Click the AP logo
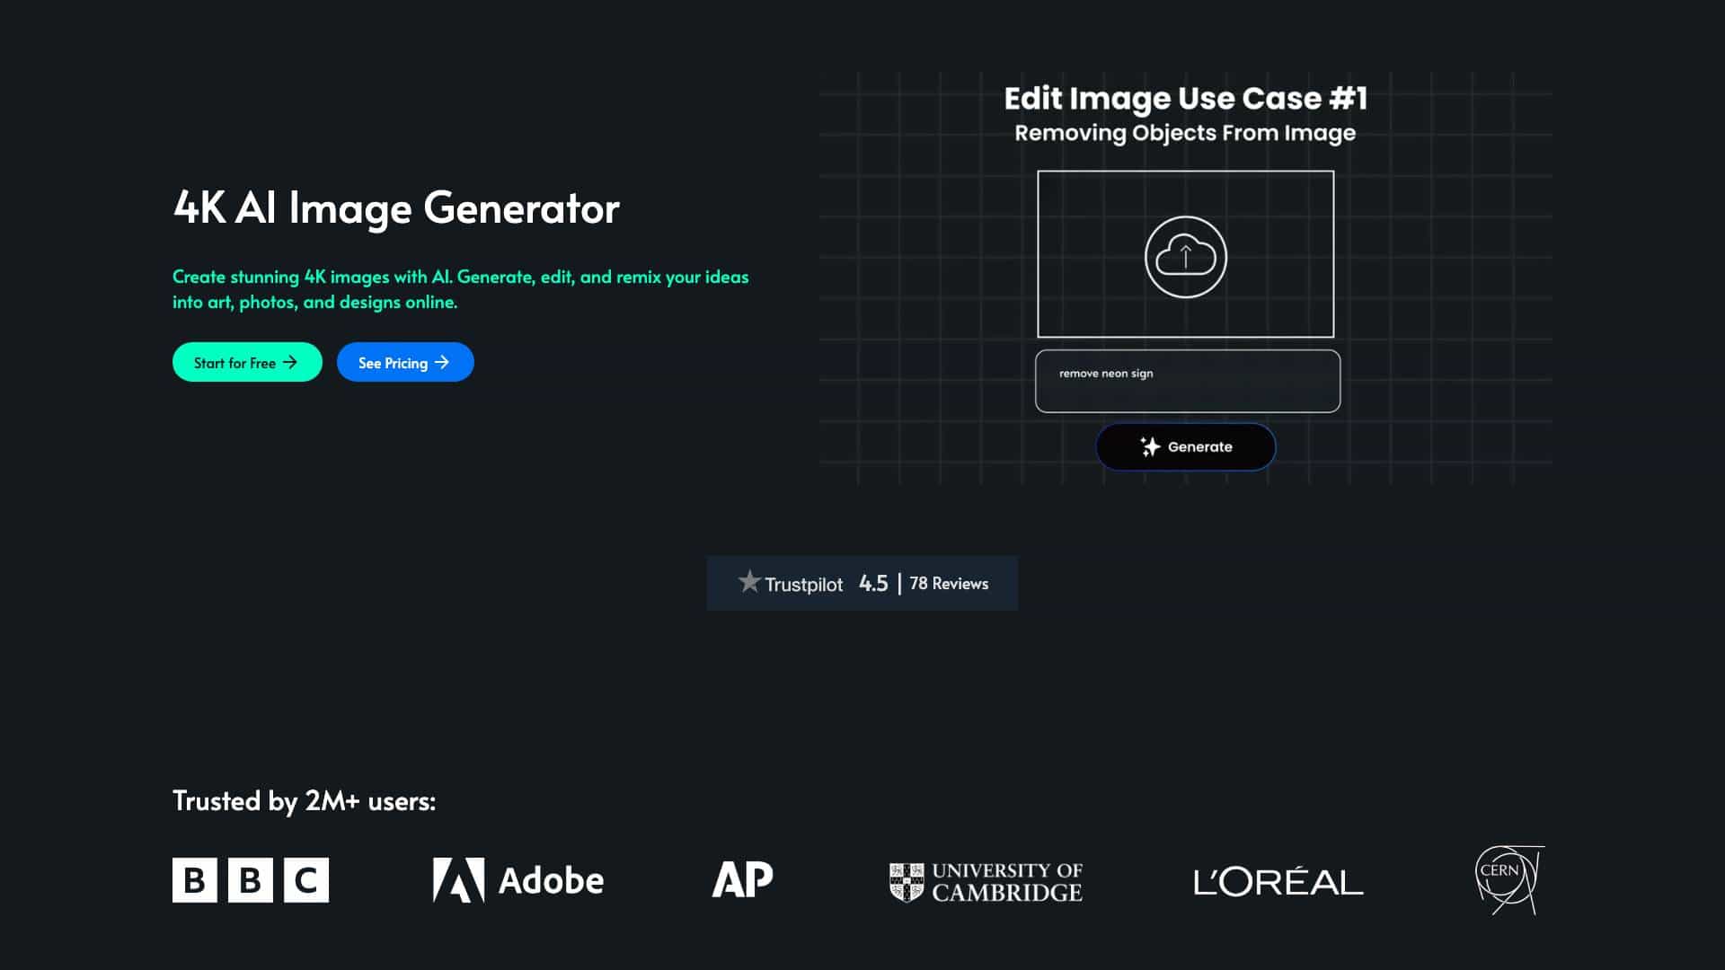Image resolution: width=1725 pixels, height=970 pixels. [742, 880]
